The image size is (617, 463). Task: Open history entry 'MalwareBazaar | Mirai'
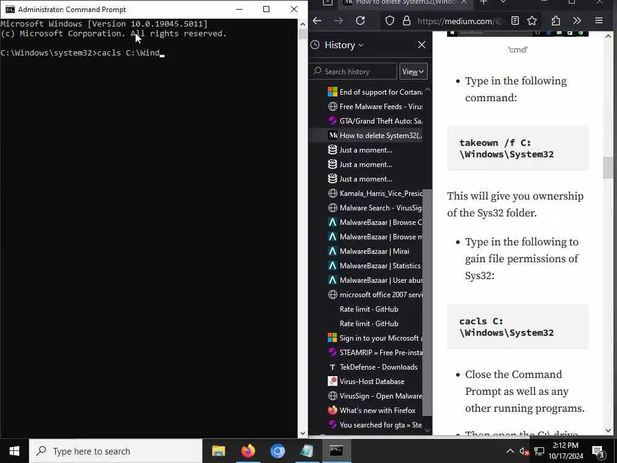point(369,251)
